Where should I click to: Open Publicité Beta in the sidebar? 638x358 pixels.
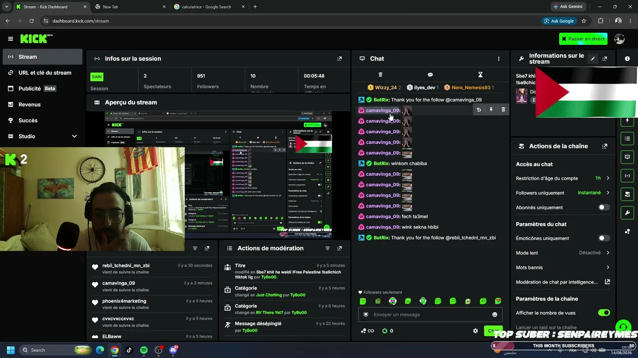coord(42,89)
